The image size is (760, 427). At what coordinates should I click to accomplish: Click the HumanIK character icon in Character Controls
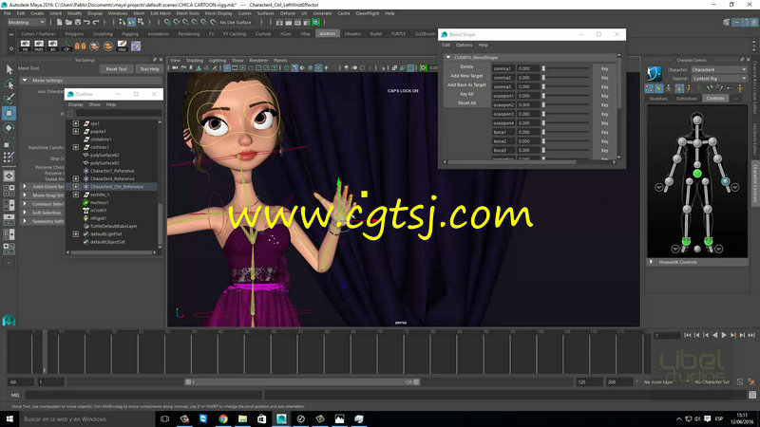655,74
